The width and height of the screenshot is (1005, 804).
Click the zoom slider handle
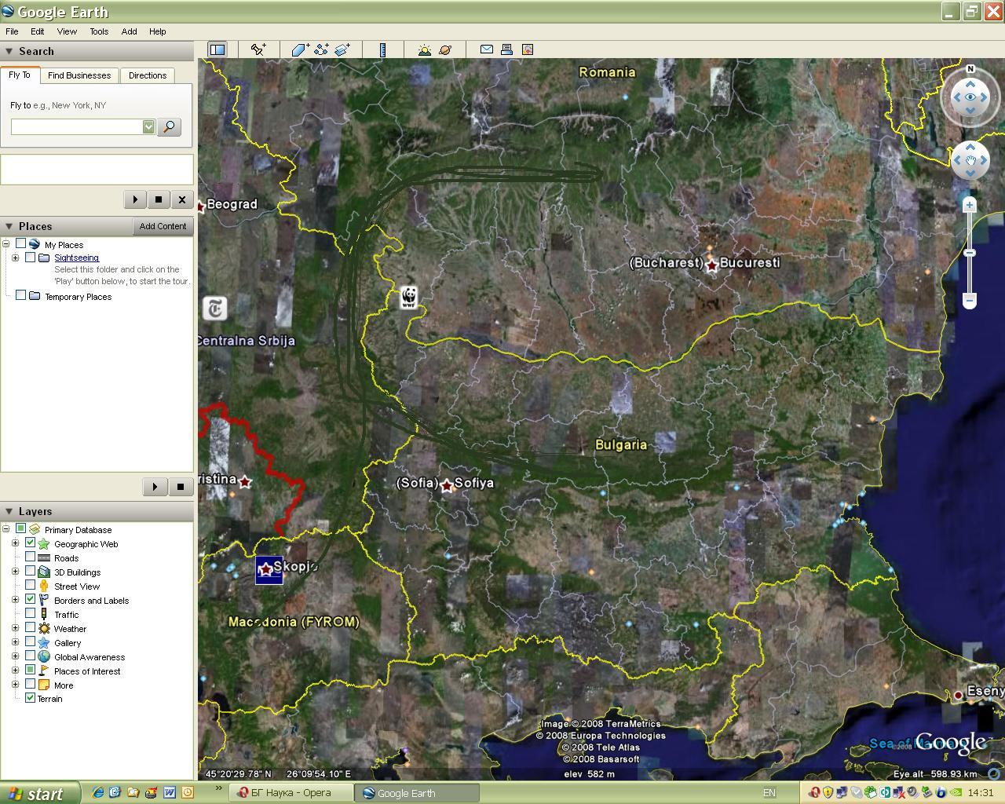pos(970,253)
